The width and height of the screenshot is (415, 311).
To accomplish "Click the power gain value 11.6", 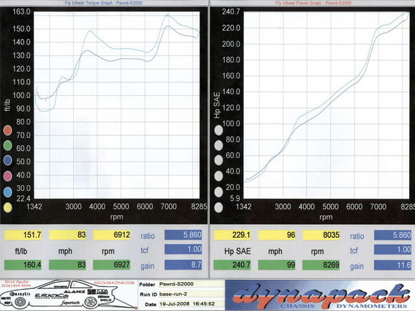I will 394,264.
